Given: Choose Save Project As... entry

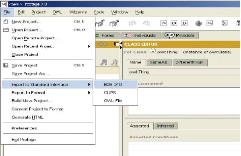Looking at the screenshot, I should 48,74.
